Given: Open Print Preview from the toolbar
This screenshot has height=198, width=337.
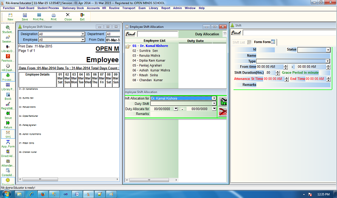Looking at the screenshot, I should coord(39,16).
